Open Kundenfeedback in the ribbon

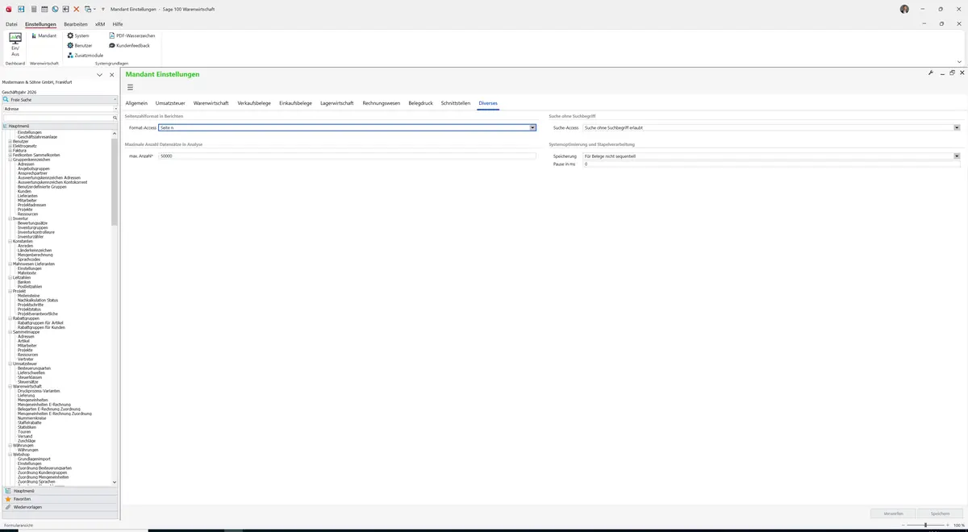(x=129, y=45)
